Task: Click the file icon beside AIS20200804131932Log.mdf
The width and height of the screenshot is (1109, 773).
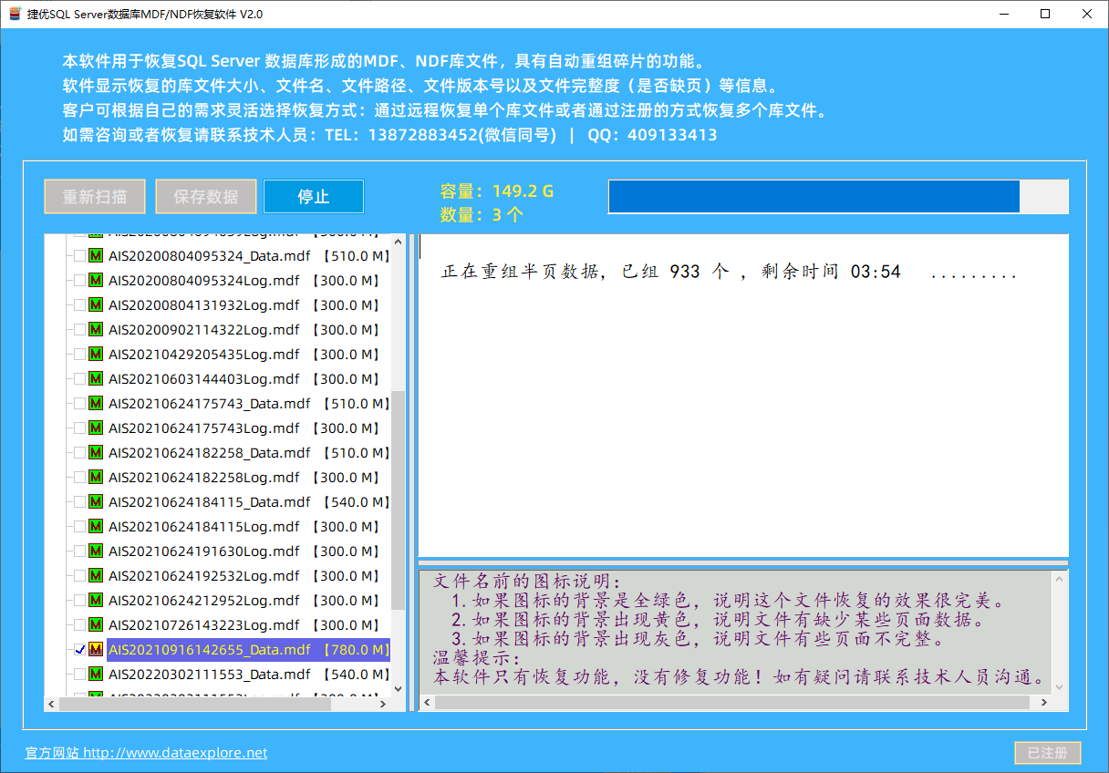Action: point(96,305)
